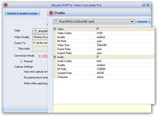Enable No performance testing option
The height and width of the screenshot is (116, 158).
[x=21, y=77]
